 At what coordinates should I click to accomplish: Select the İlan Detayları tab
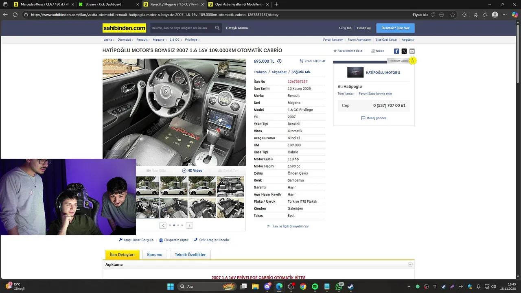tap(122, 255)
